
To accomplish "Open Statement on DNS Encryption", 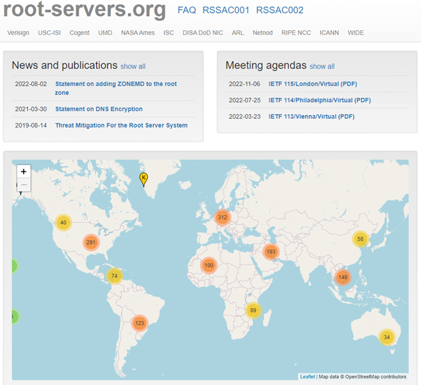I will [x=99, y=109].
